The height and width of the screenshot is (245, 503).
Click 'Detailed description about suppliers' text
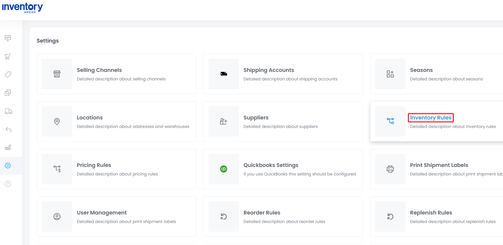(281, 126)
